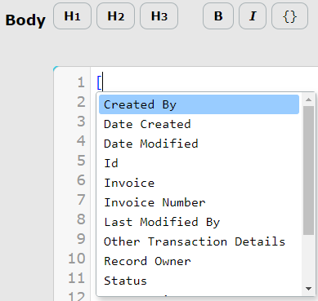Choose 'Other Transaction Details' field

(x=199, y=241)
